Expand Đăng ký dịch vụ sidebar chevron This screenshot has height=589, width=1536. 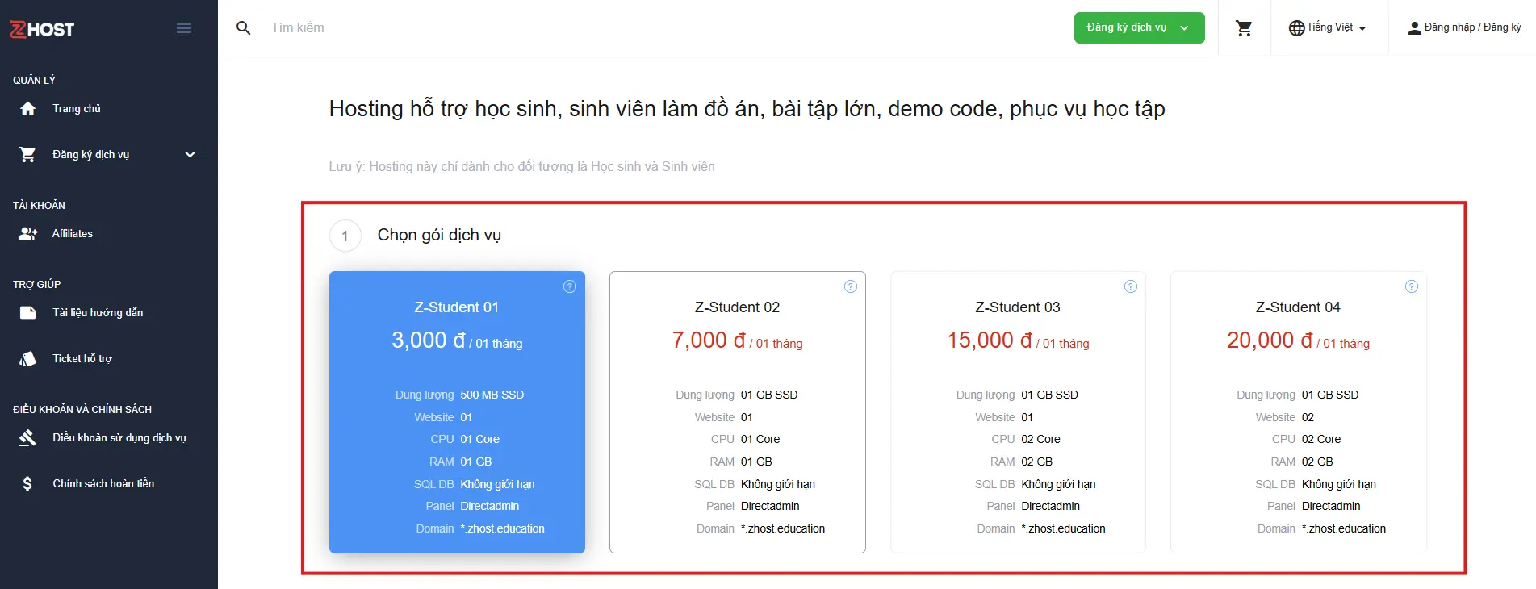pos(190,154)
